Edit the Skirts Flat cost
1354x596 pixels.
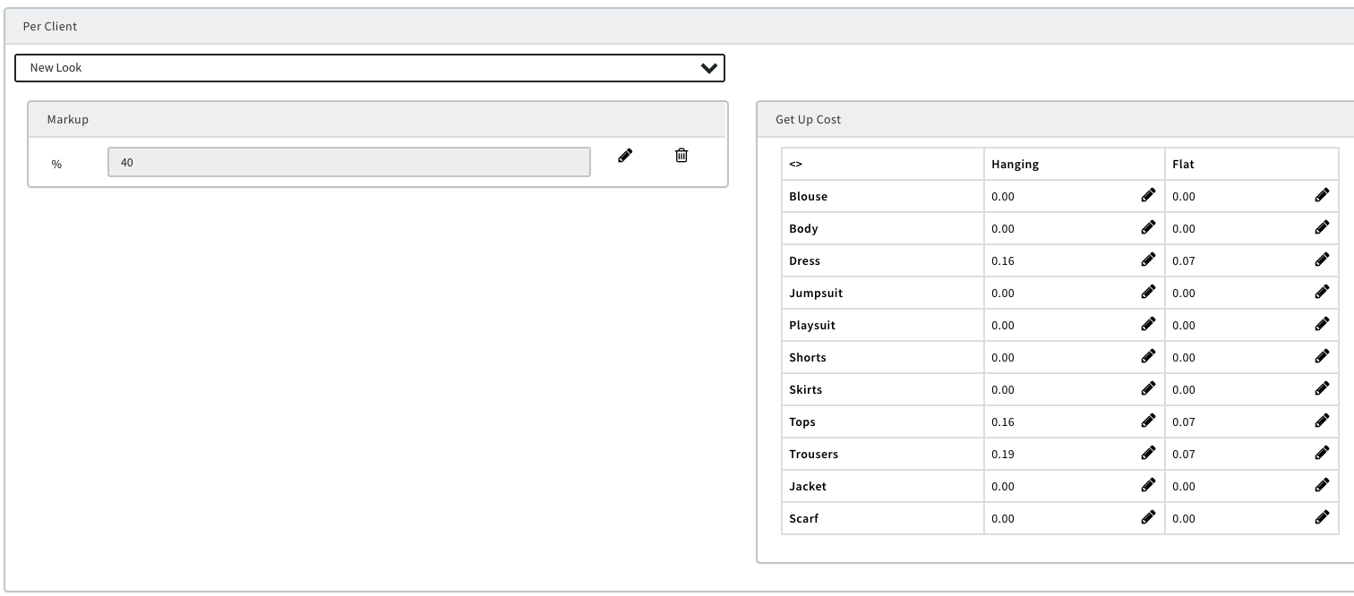(1322, 388)
